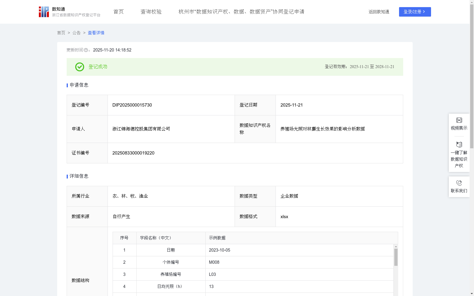Click the 登录/注册 button
The width and height of the screenshot is (474, 296).
(415, 12)
